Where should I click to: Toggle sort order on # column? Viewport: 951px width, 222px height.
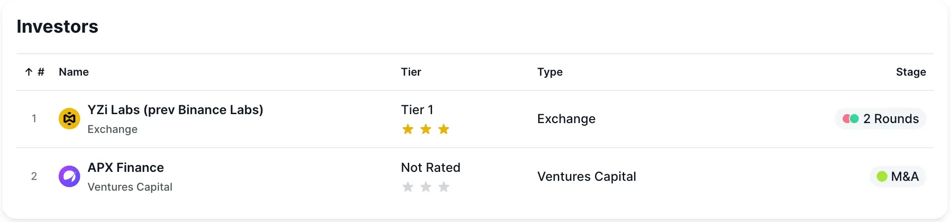tap(41, 72)
